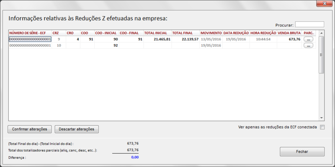Sort by NÚMERO DE SÉRIE - ECF column header

coord(29,33)
